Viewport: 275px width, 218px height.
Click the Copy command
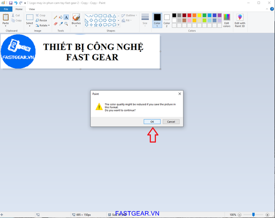pyautogui.click(x=16, y=20)
